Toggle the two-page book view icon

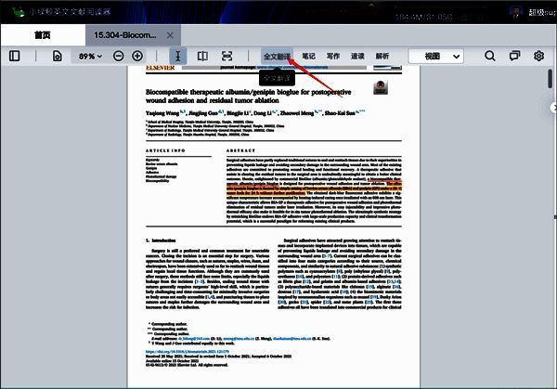(x=203, y=57)
